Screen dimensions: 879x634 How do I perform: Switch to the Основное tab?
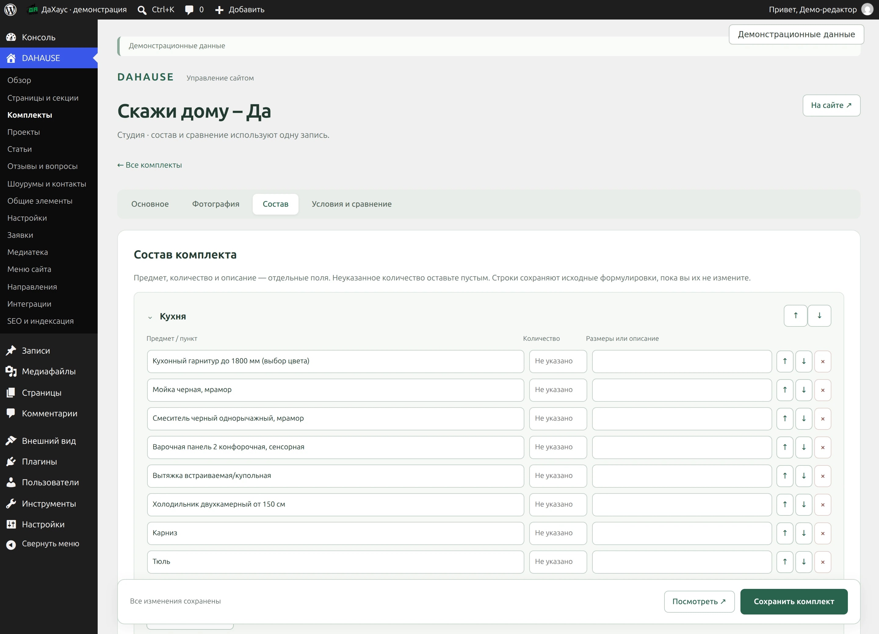(150, 204)
